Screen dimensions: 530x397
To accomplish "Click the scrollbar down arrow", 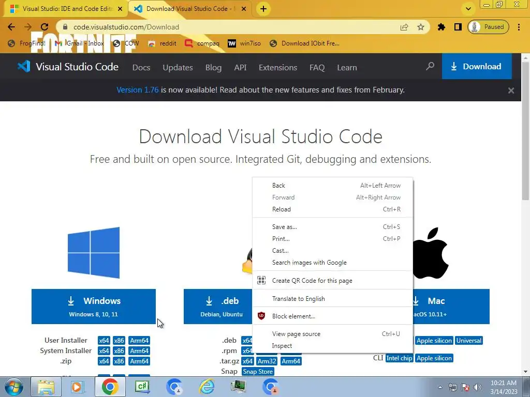I will click(x=525, y=372).
